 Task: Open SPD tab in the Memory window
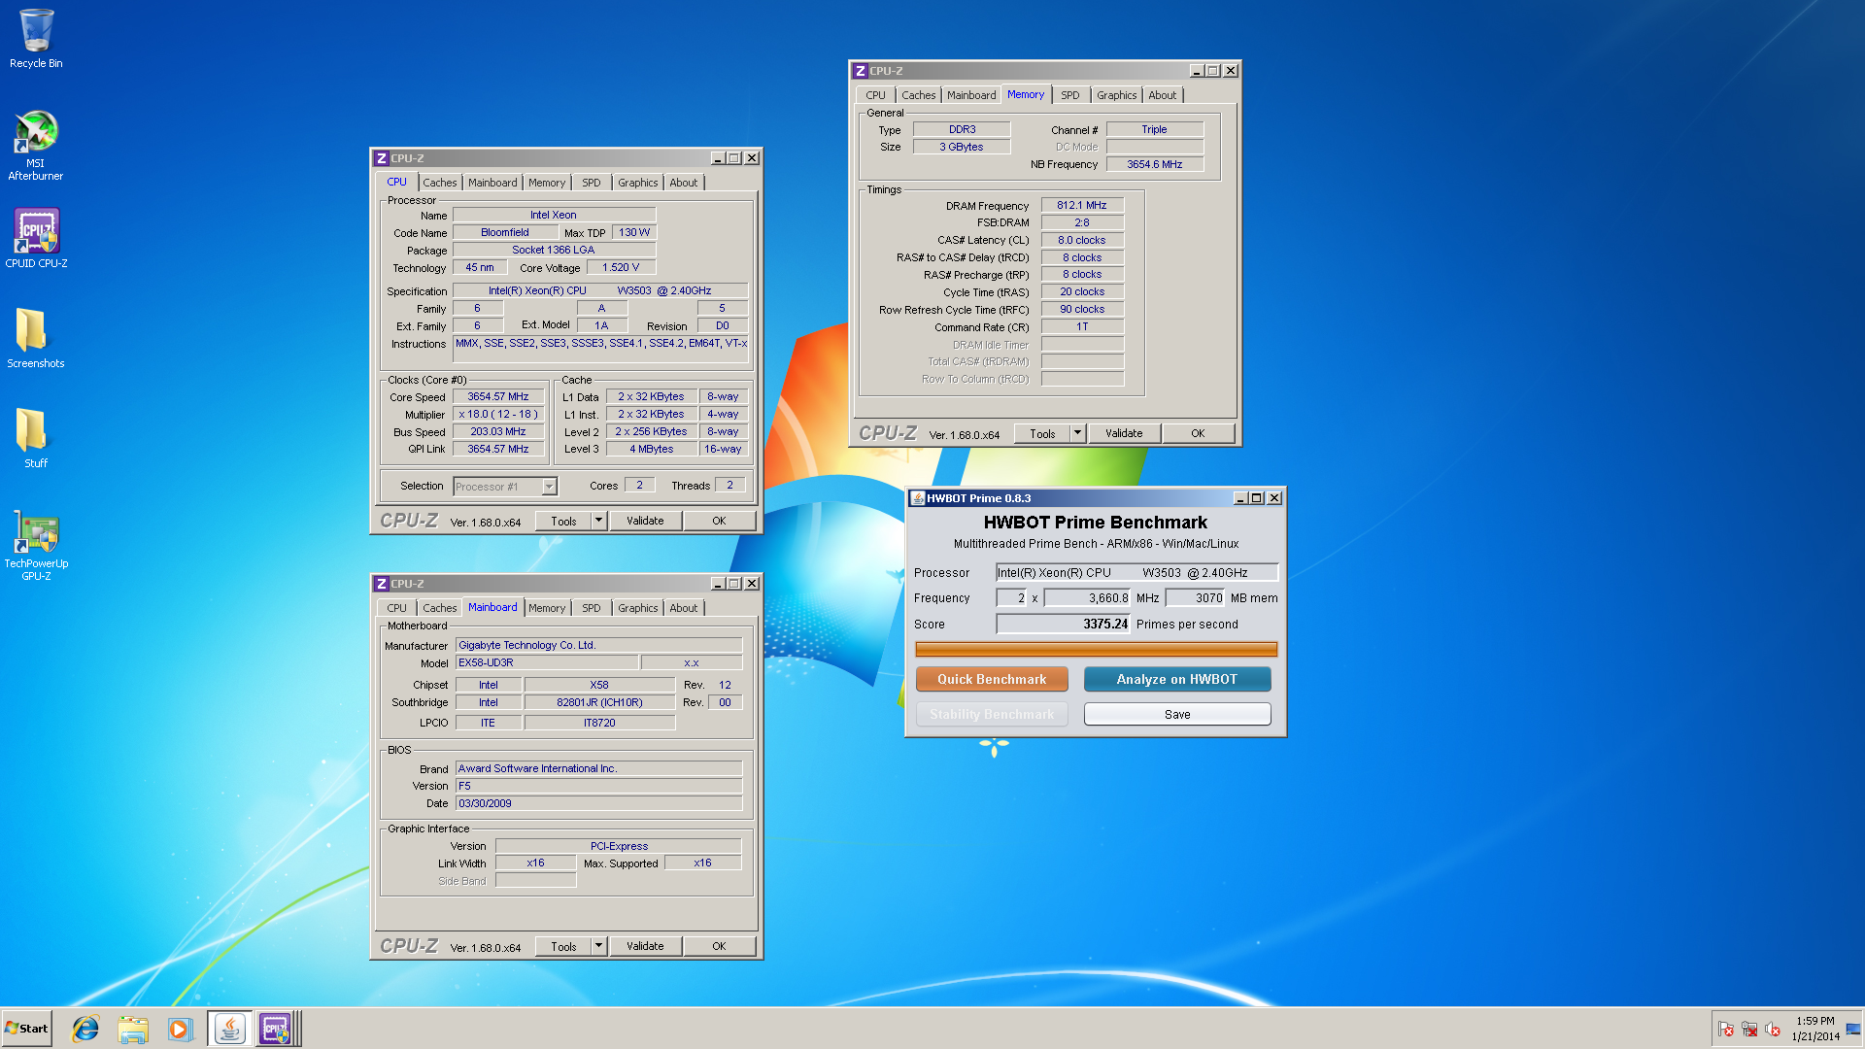[x=1069, y=95]
